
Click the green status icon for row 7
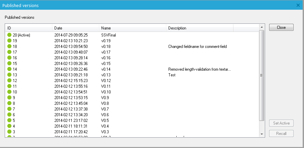pos(9,109)
